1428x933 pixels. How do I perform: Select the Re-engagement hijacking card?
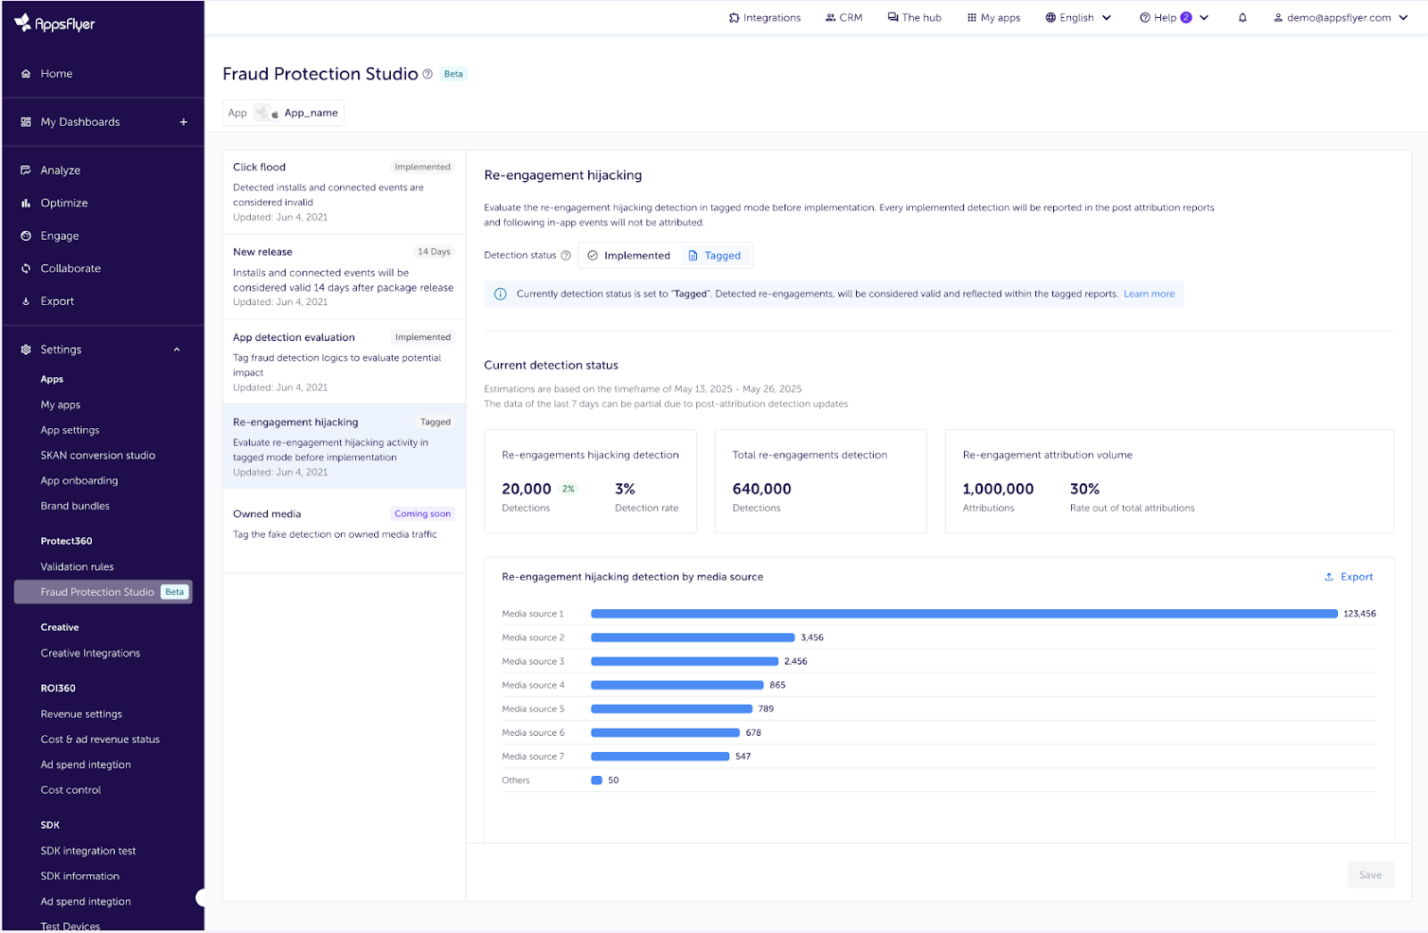click(344, 447)
